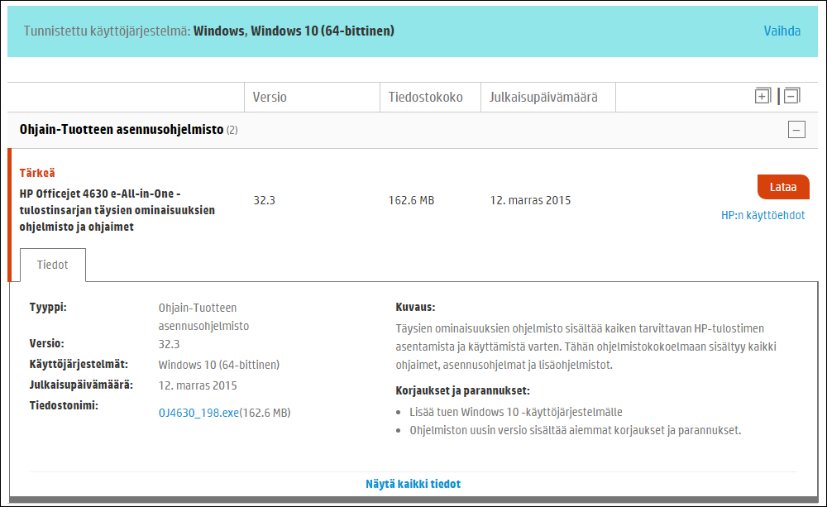Click the Kuvaus: heading
The height and width of the screenshot is (507, 827).
pos(415,307)
